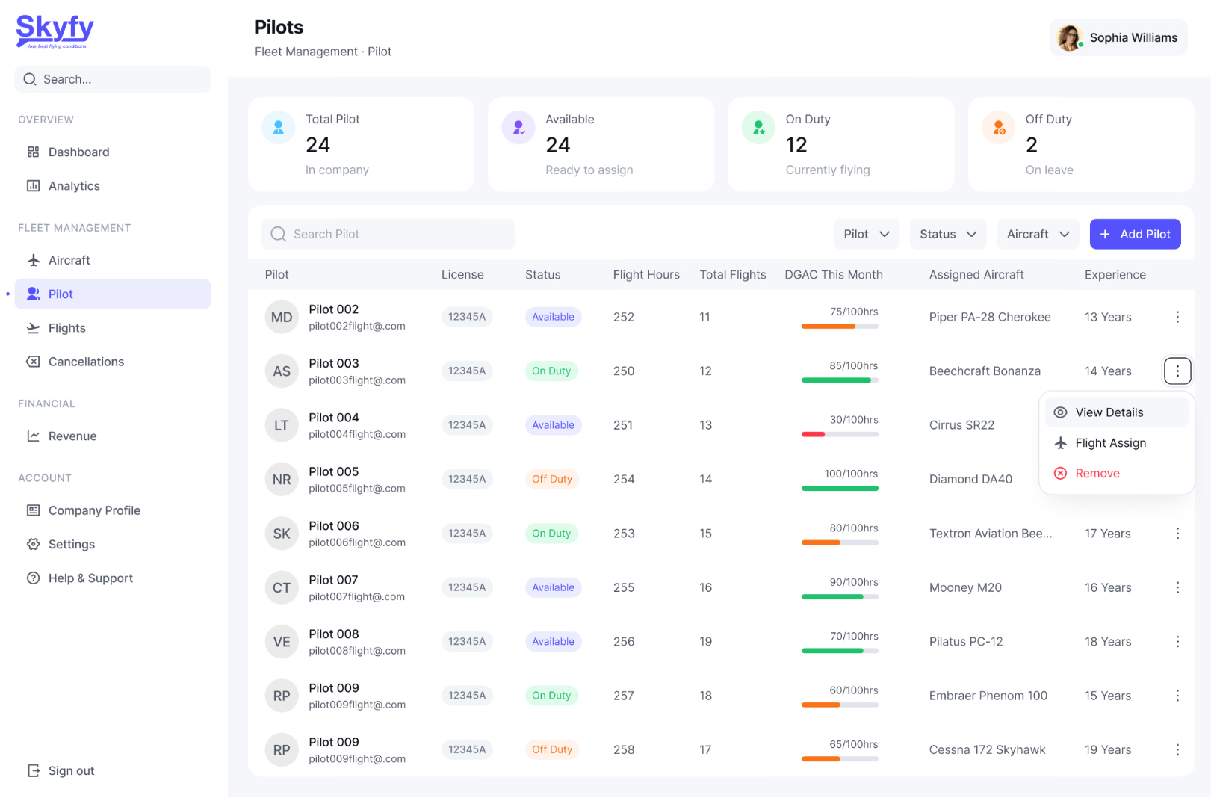The image size is (1211, 807).
Task: Click the Sophia Williams account button
Action: pyautogui.click(x=1118, y=38)
